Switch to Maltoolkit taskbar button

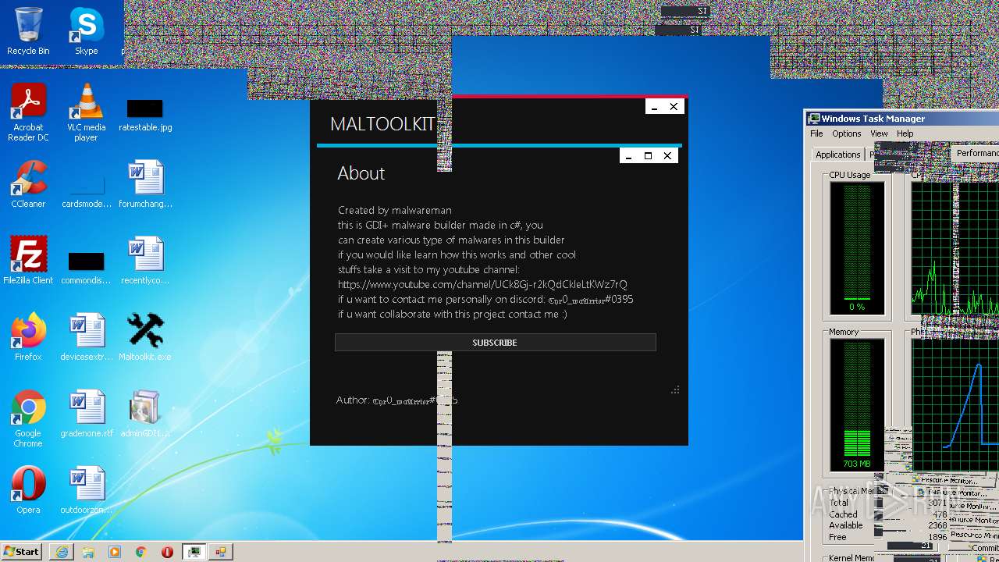pos(221,552)
